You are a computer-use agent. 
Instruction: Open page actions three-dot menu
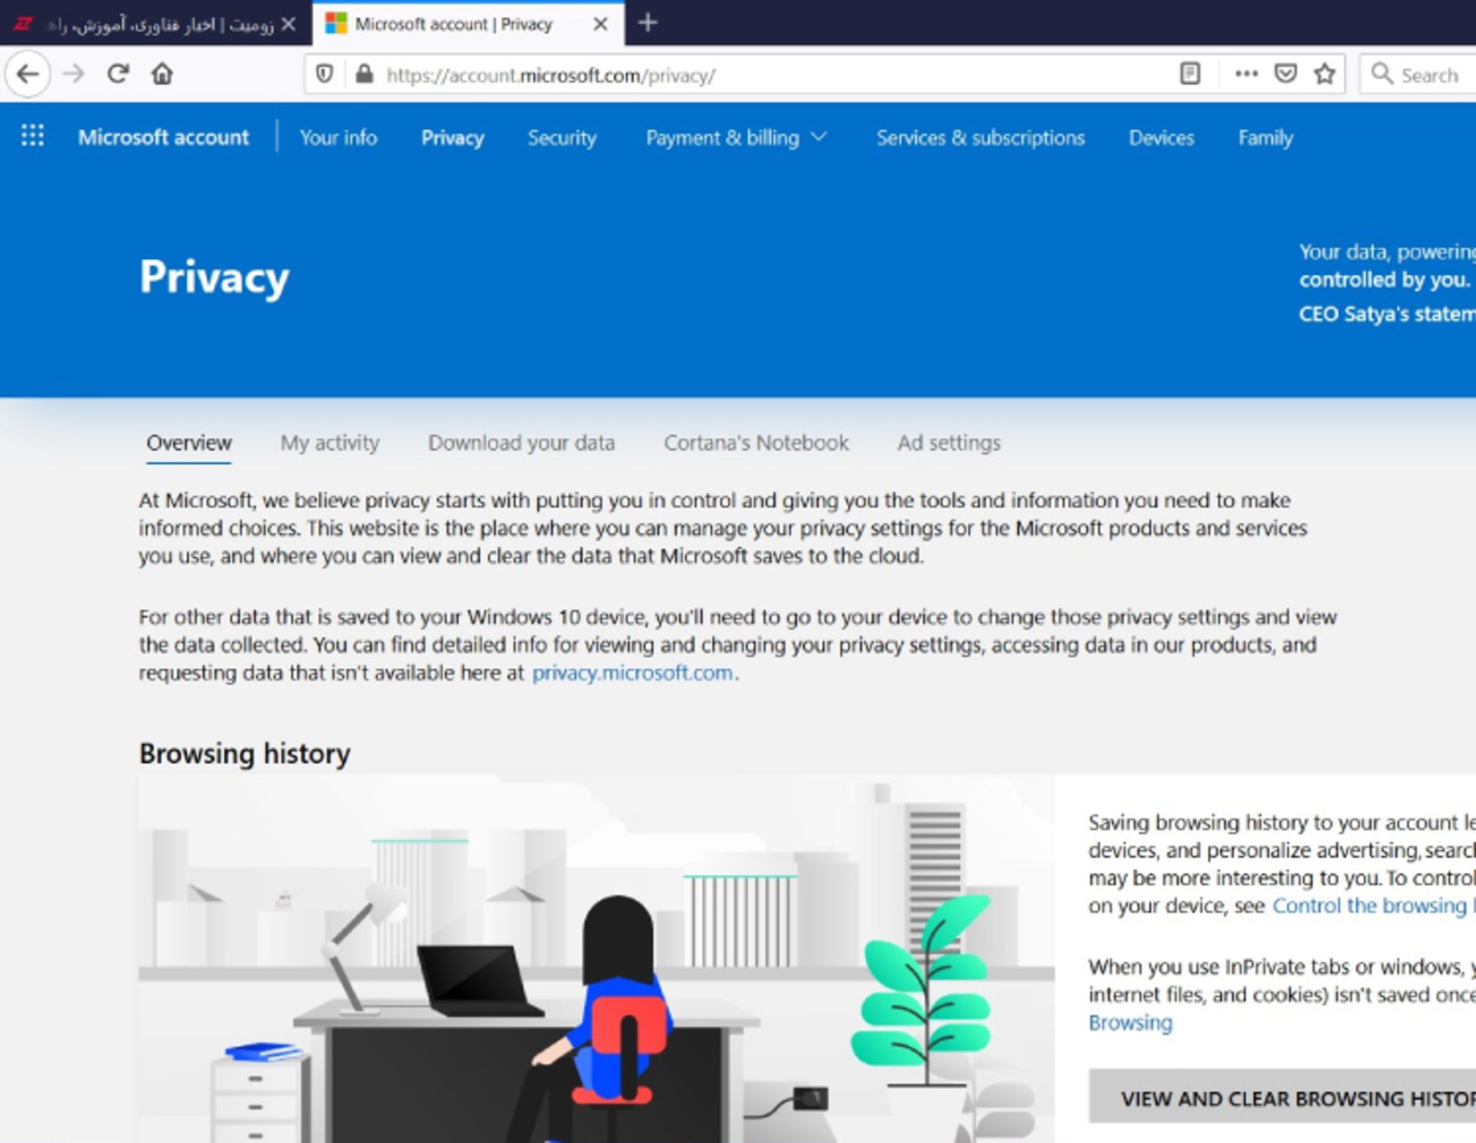click(1246, 74)
